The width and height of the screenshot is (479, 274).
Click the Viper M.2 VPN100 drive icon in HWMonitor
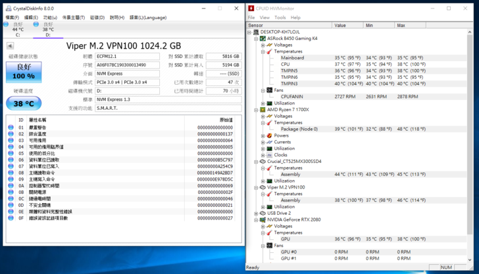pos(263,187)
